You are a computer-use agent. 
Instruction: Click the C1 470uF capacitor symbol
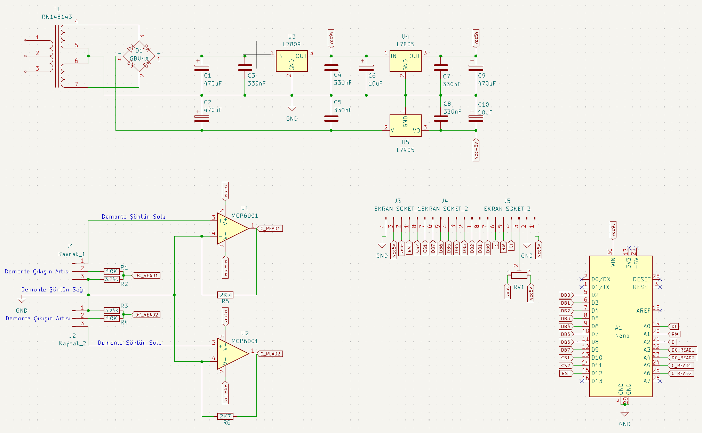tap(202, 68)
